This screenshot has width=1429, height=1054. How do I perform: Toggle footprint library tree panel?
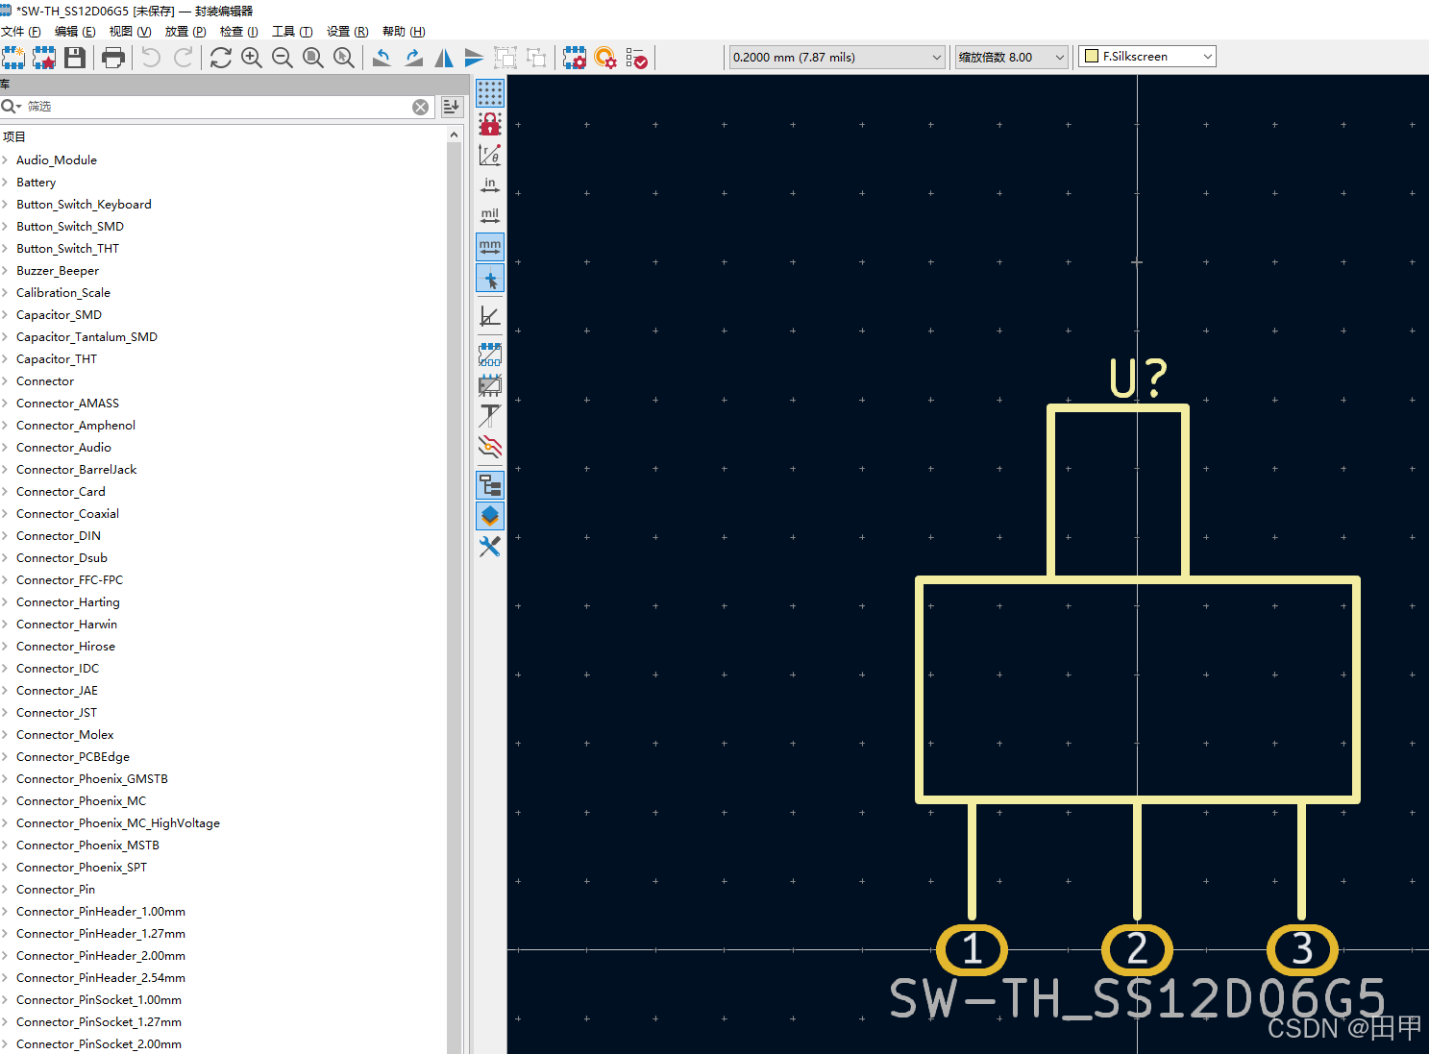490,485
